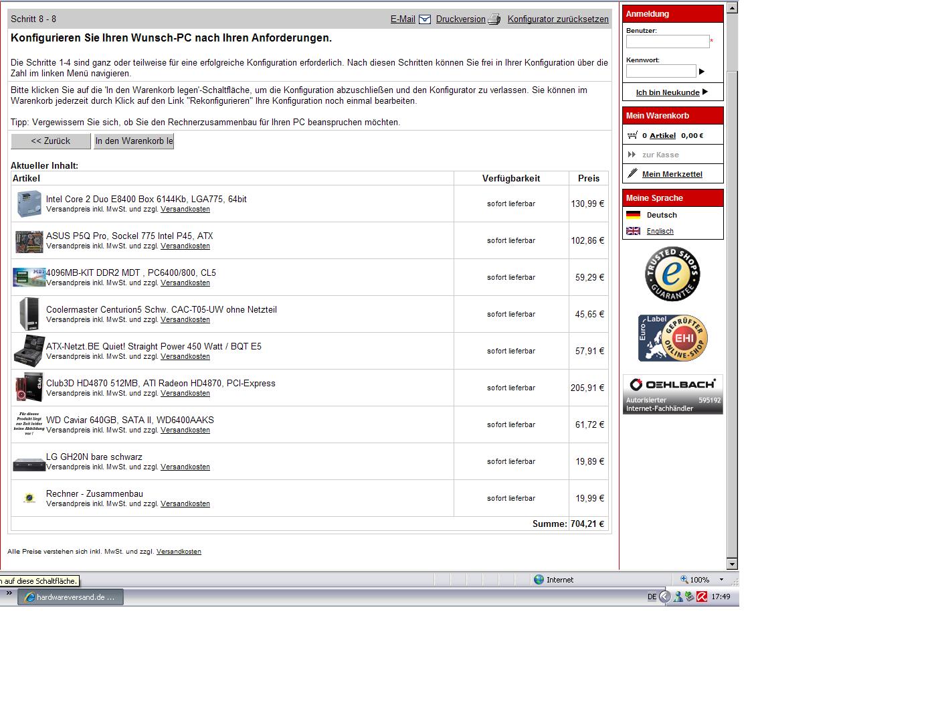Open the Artikel link in Mein Warenkorb
Screen dimensions: 942x707
point(662,136)
